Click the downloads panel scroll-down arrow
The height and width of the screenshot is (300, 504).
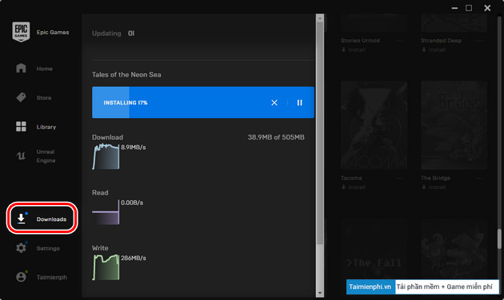pos(319,293)
